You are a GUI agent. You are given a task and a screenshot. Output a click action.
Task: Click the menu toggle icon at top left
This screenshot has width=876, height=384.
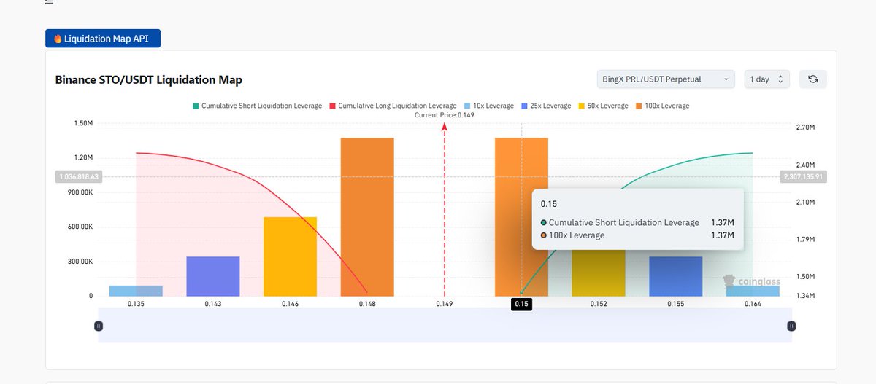click(x=49, y=1)
